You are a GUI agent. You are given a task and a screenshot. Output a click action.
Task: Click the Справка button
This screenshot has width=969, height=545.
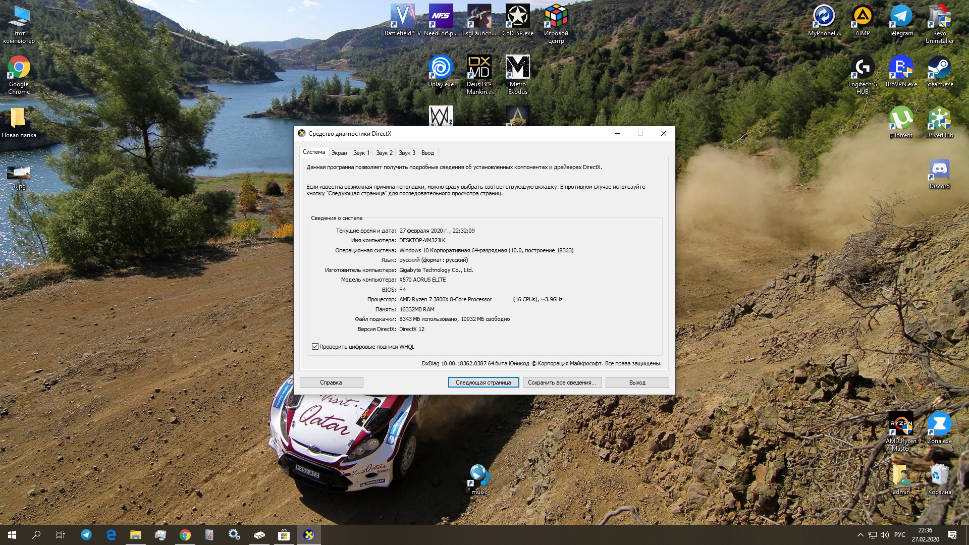(331, 383)
